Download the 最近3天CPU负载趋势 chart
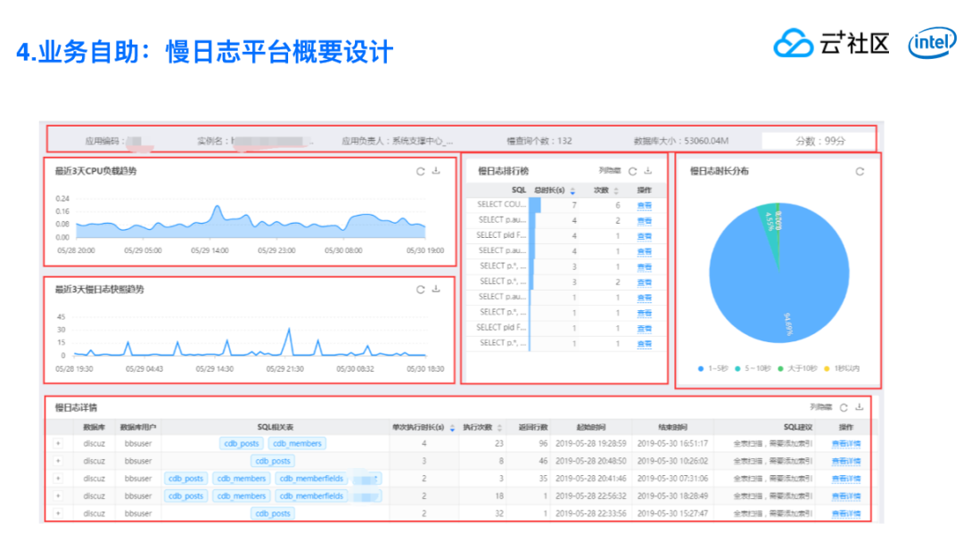Screen dimensions: 963x557 (436, 171)
